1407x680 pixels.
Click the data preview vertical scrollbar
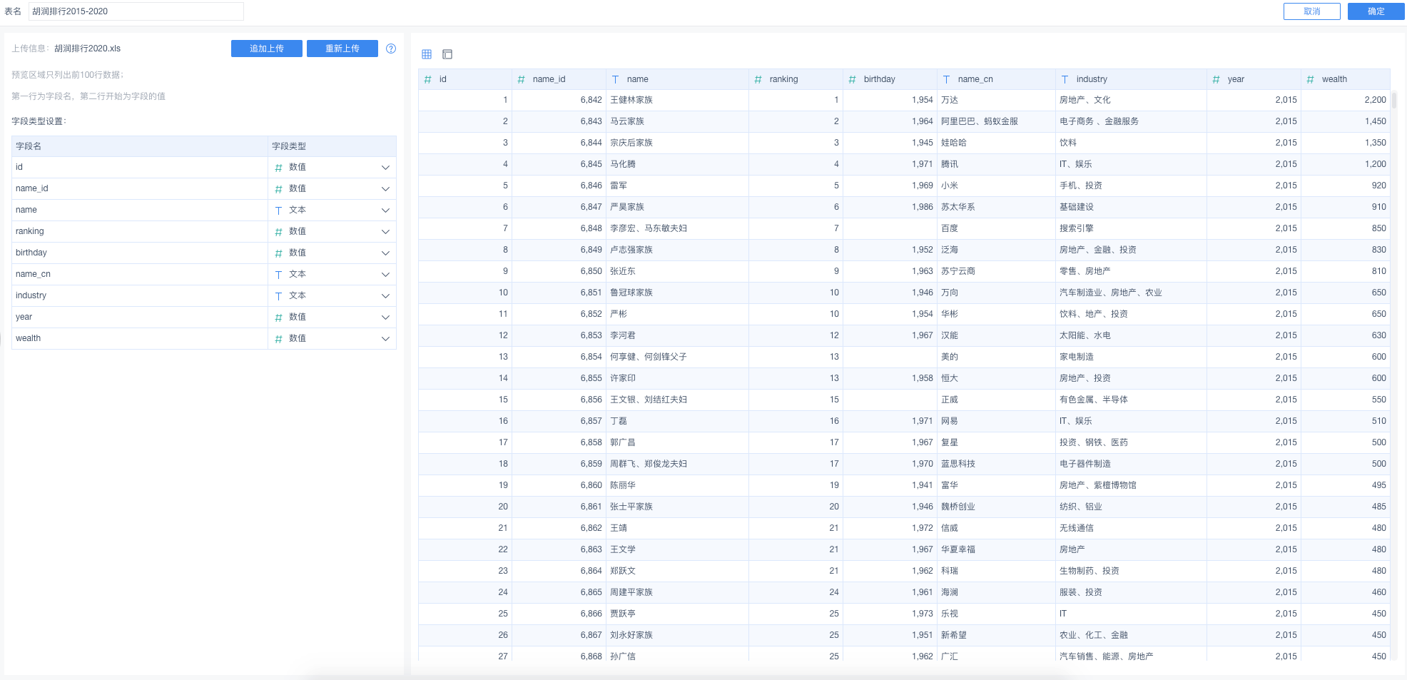click(1393, 101)
